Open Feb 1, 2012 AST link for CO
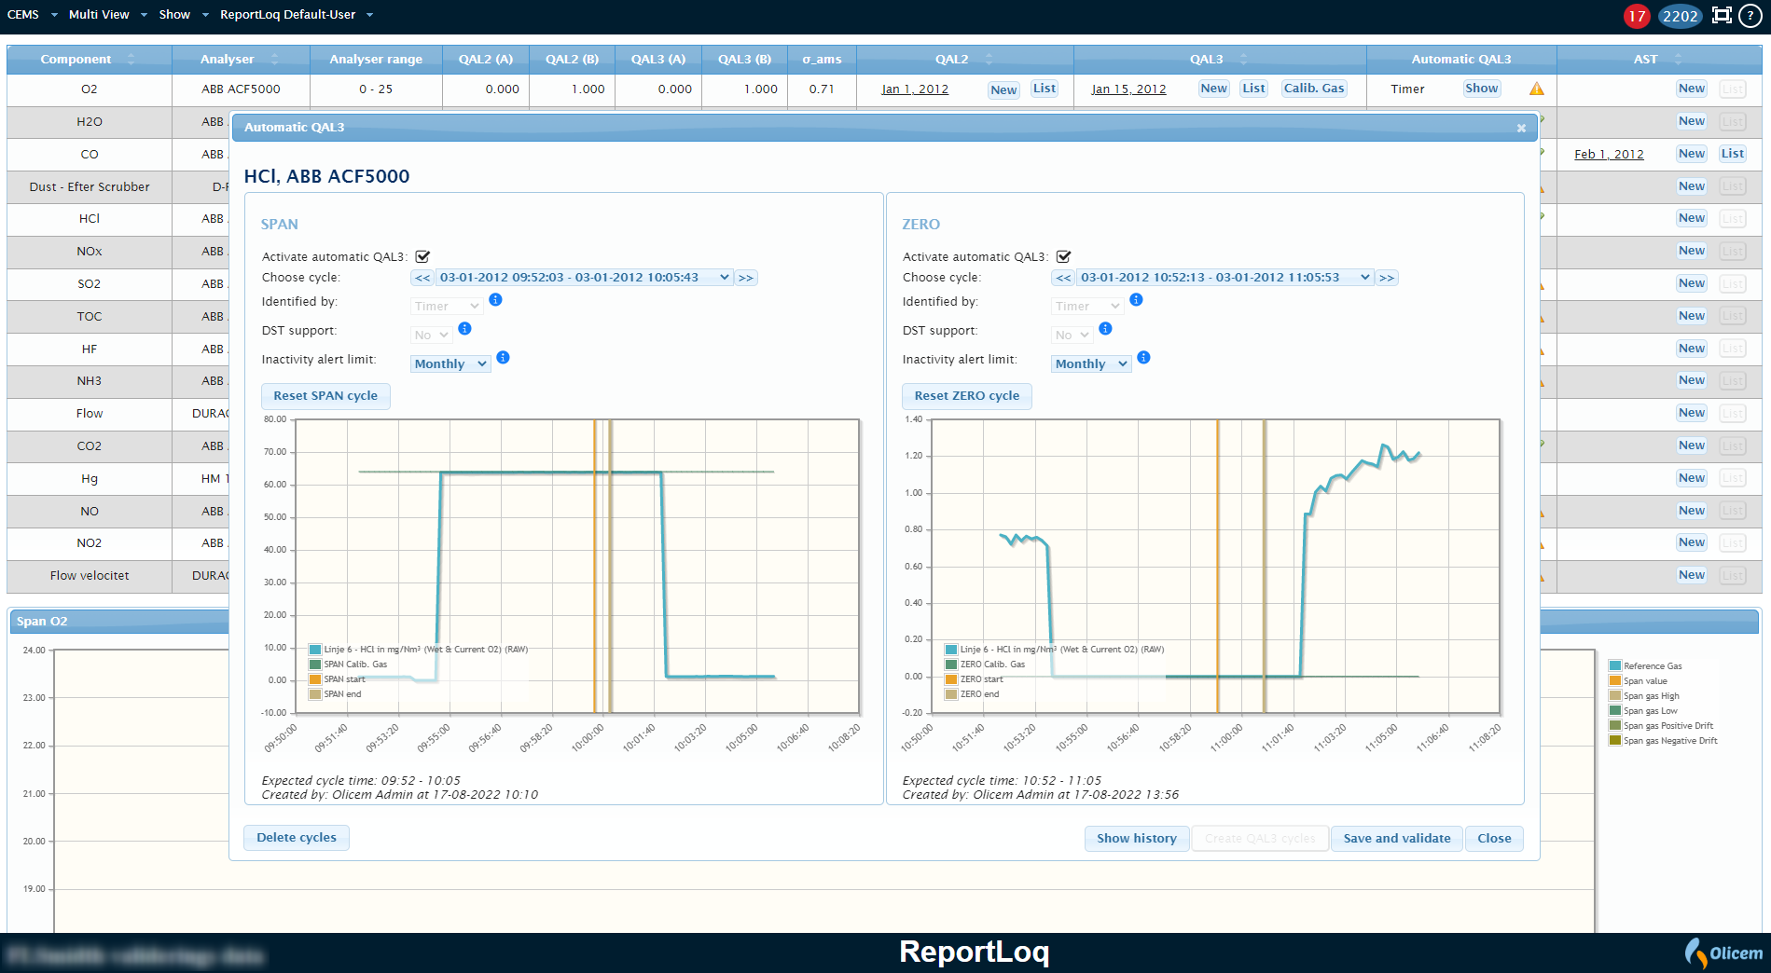 coord(1609,155)
